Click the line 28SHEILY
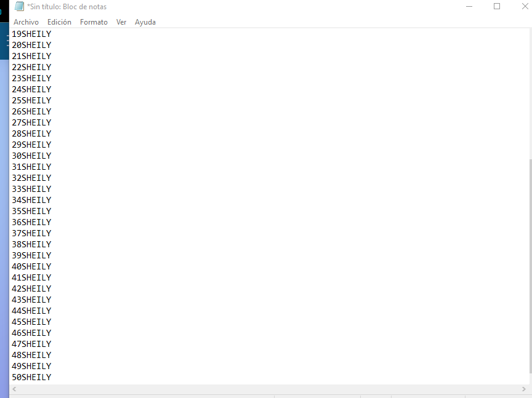The image size is (532, 398). pos(31,133)
